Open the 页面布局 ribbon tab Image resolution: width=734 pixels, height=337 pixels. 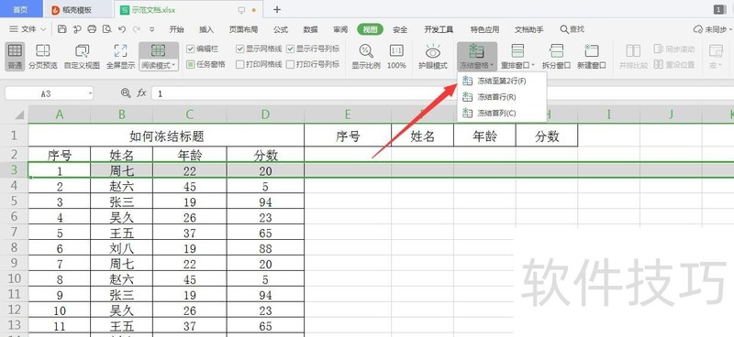(x=243, y=29)
